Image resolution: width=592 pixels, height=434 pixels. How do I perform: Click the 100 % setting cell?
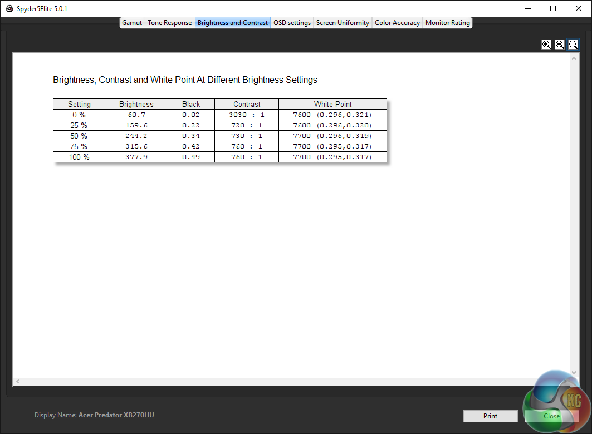[x=79, y=157]
